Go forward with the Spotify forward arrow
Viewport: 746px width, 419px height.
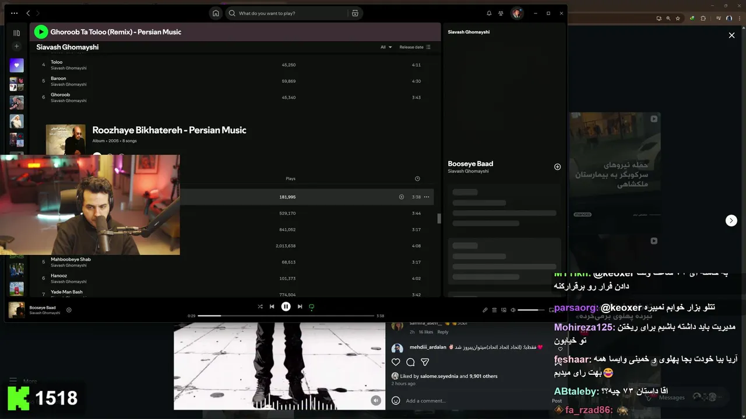click(x=38, y=13)
